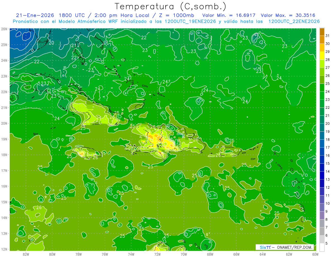Viewport: 335px width, 258px height.
Task: Click the 70W longitude label
Action: [x=184, y=254]
